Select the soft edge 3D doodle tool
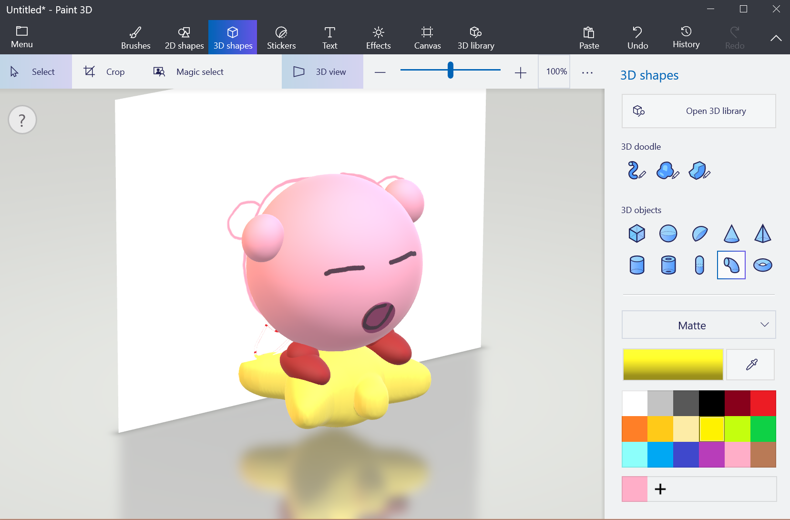790x520 pixels. pos(667,170)
